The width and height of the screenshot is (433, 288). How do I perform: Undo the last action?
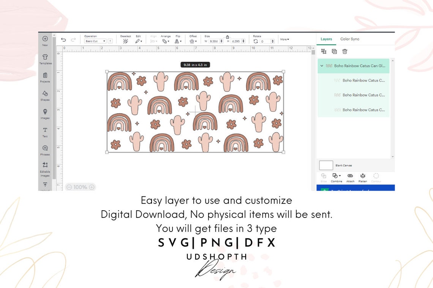point(63,40)
